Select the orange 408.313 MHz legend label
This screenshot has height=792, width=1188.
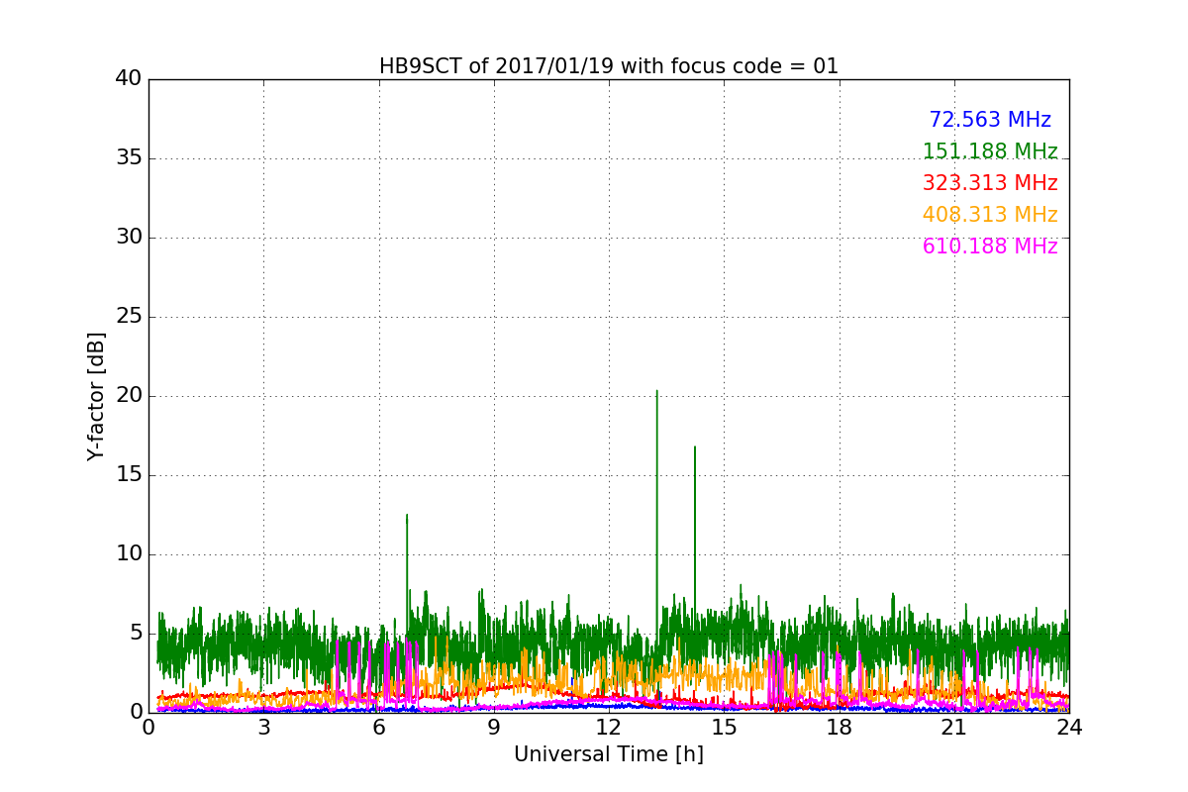tap(990, 215)
